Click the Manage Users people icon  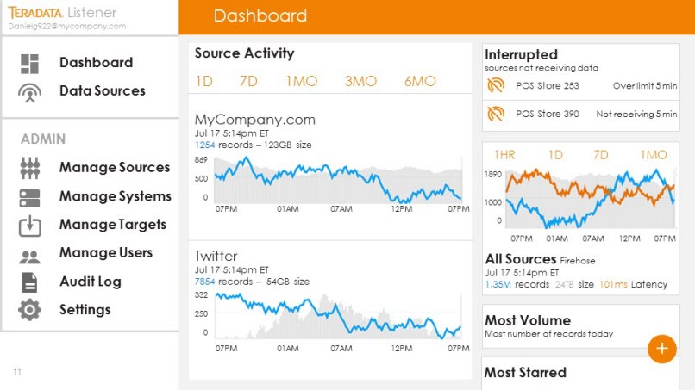(30, 255)
